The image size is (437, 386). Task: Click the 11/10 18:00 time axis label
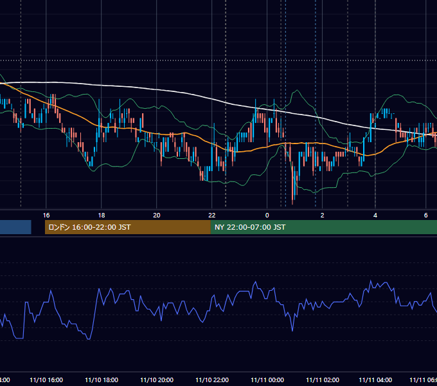pos(102,380)
